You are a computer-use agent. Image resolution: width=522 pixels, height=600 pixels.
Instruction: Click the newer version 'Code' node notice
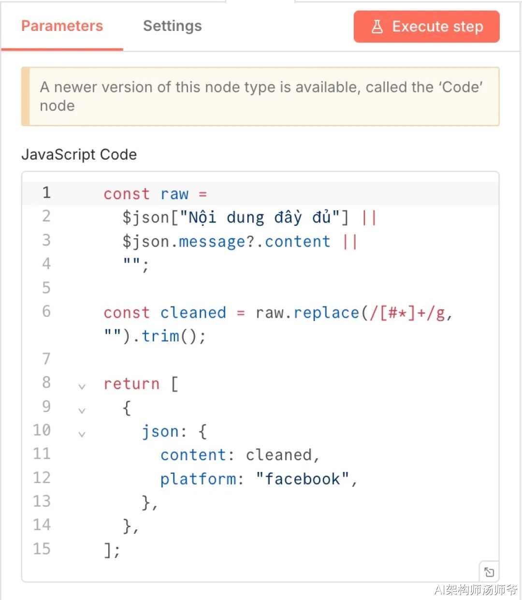(261, 96)
